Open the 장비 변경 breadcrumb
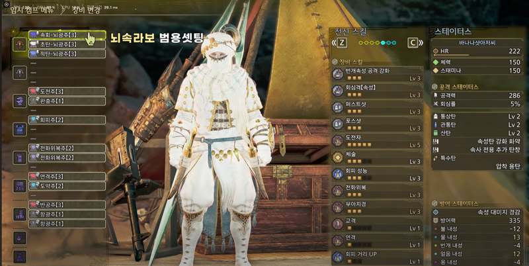This screenshot has width=529, height=266. coord(86,10)
